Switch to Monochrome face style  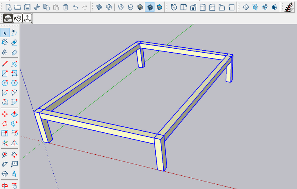point(159,7)
